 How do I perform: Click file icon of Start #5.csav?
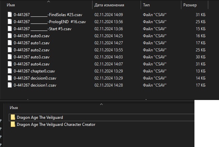point(10,29)
